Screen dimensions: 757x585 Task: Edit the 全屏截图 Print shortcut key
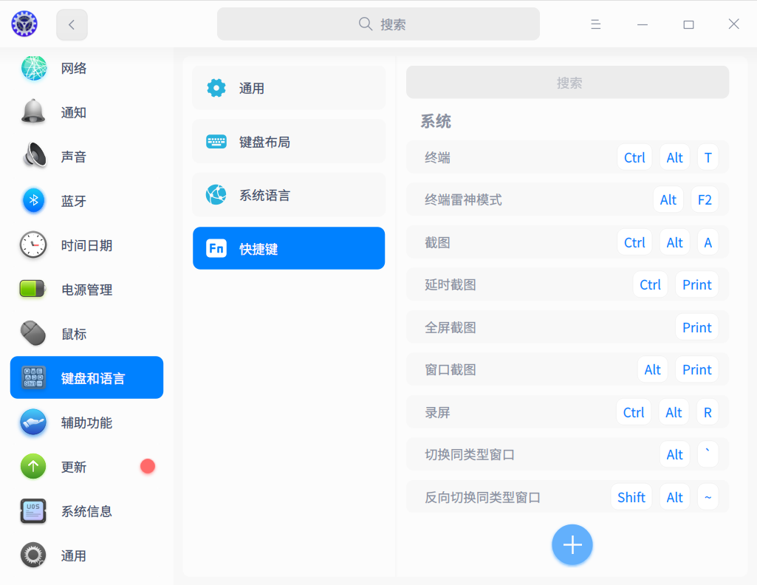[696, 327]
